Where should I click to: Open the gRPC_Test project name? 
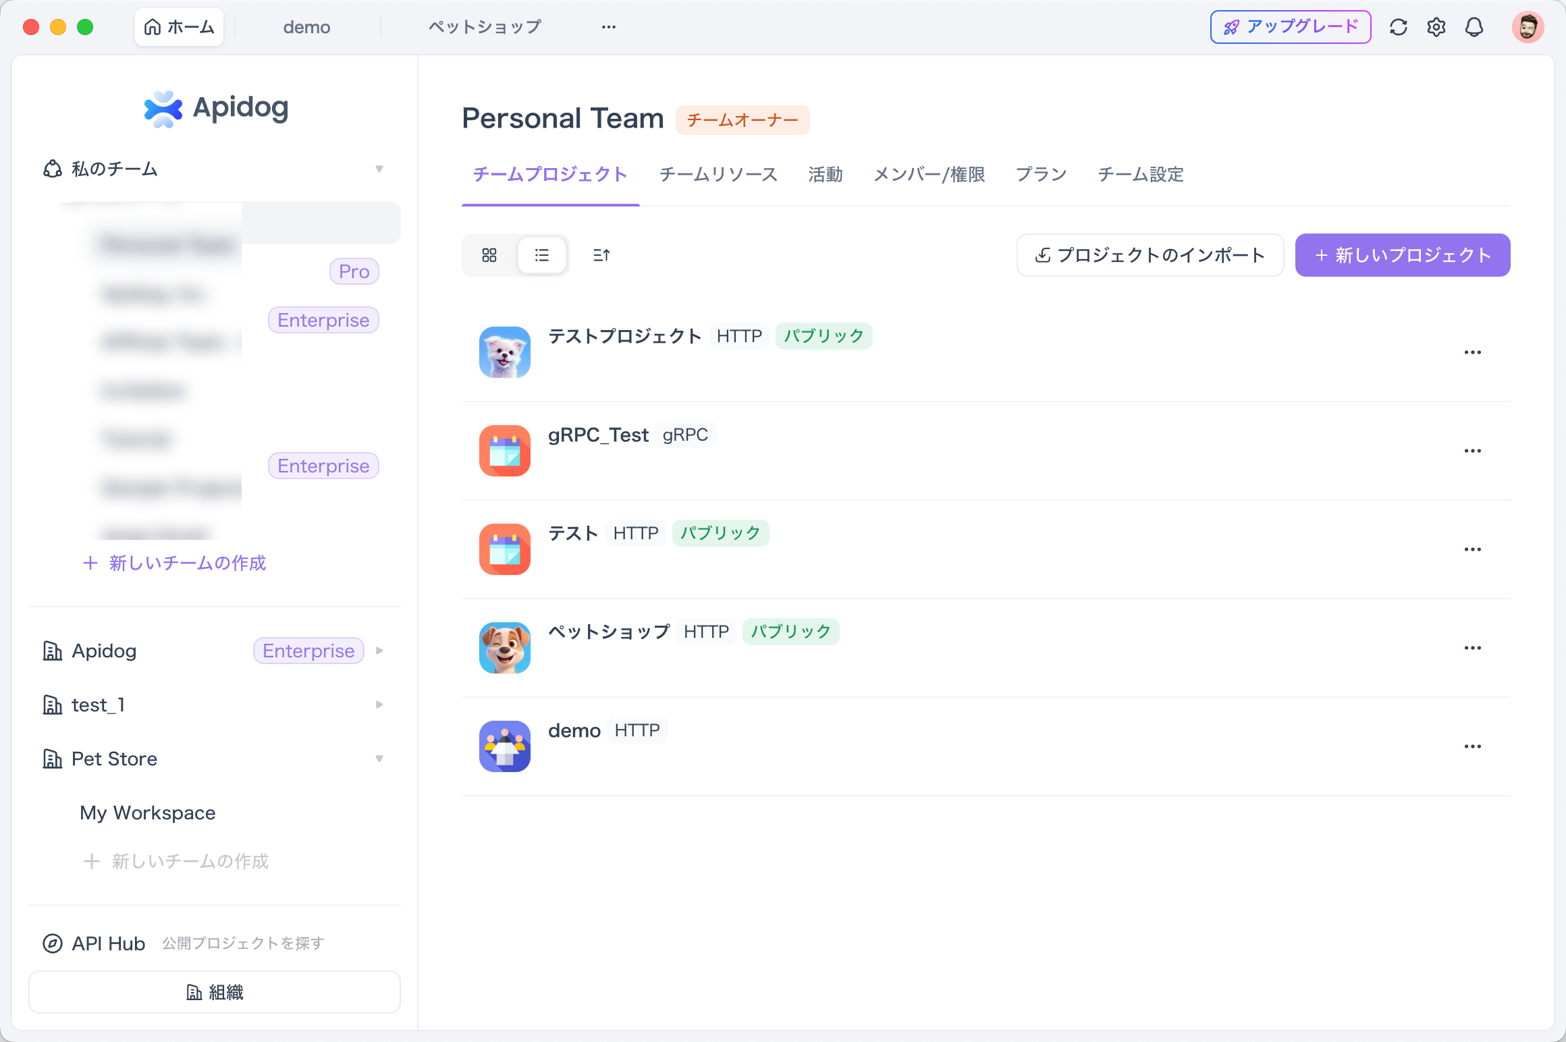(598, 435)
